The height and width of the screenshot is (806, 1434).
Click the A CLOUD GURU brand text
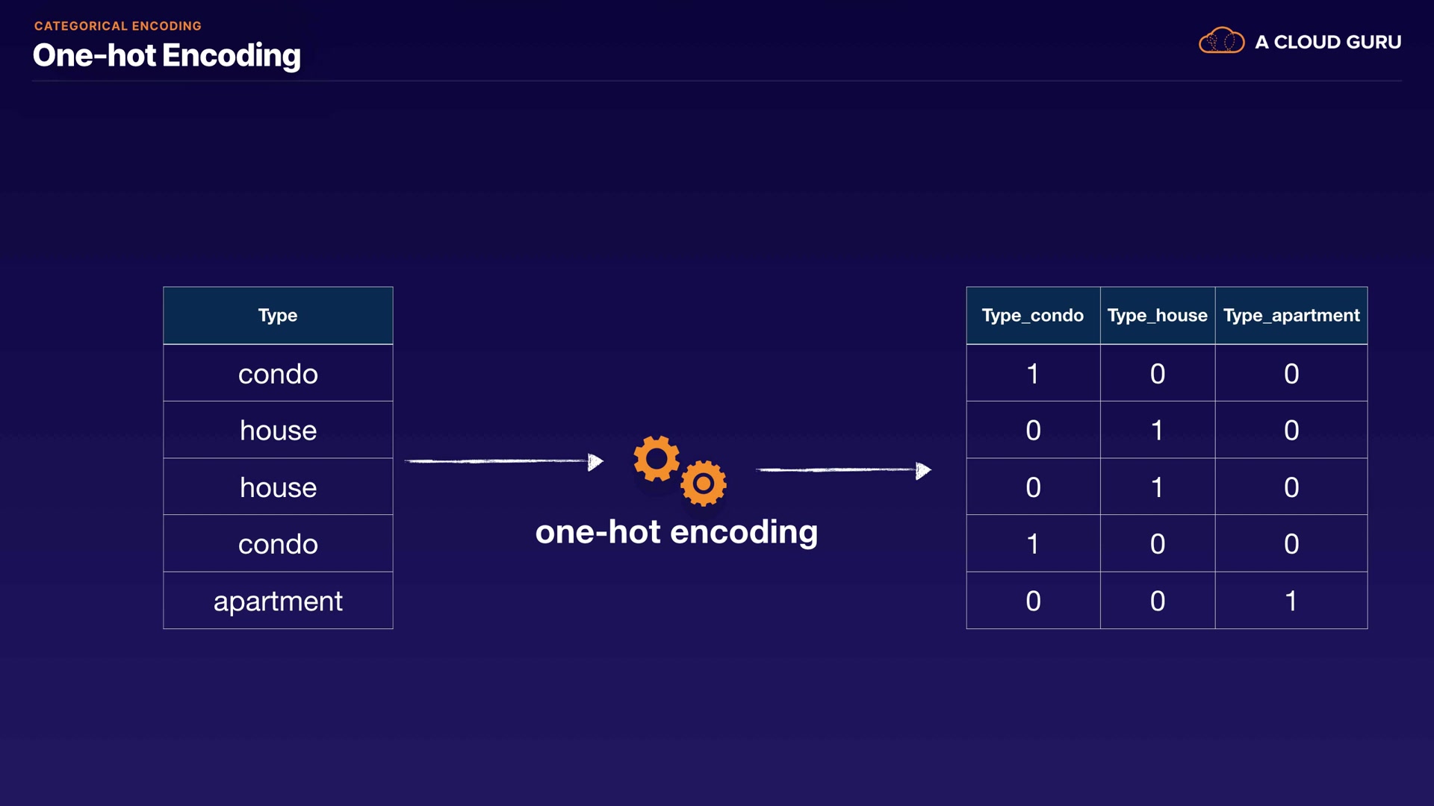pos(1328,43)
